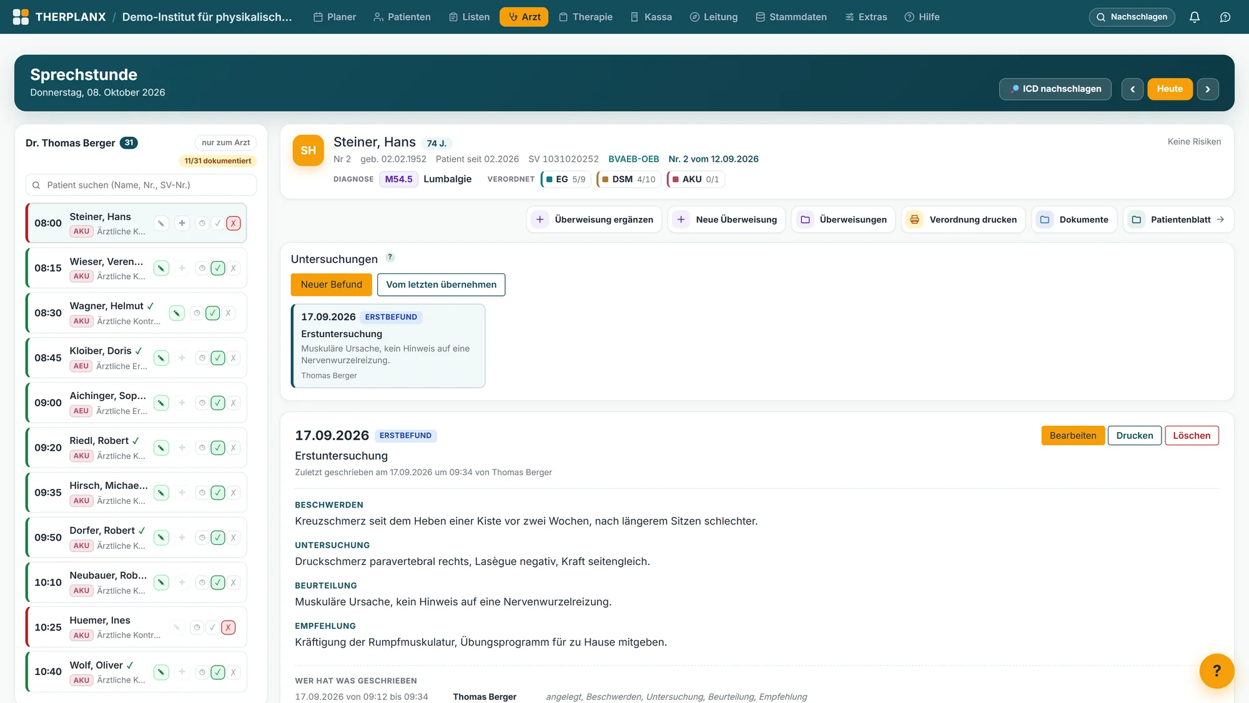Viewport: 1249px width, 703px height.
Task: Toggle the checkmark for Wolf, Oliver
Action: point(218,672)
